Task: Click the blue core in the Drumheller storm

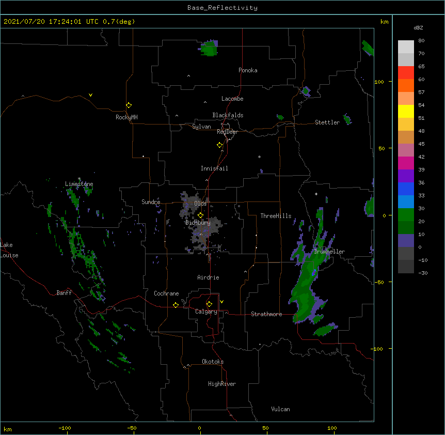Action: [x=313, y=273]
